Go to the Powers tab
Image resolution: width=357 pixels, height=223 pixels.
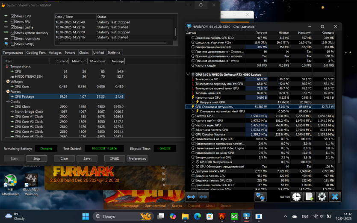70,53
